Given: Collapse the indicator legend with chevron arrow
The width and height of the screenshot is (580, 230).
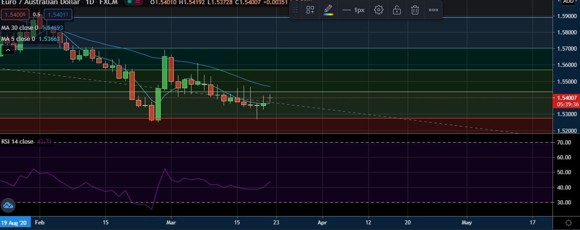Looking at the screenshot, I should coord(7,49).
